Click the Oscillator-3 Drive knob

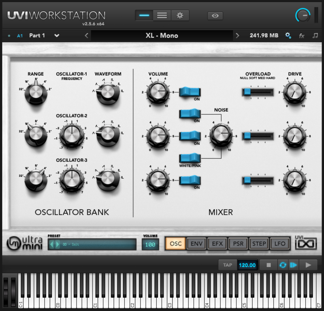(x=295, y=180)
